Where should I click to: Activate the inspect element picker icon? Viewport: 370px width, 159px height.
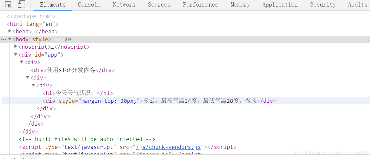click(8, 5)
